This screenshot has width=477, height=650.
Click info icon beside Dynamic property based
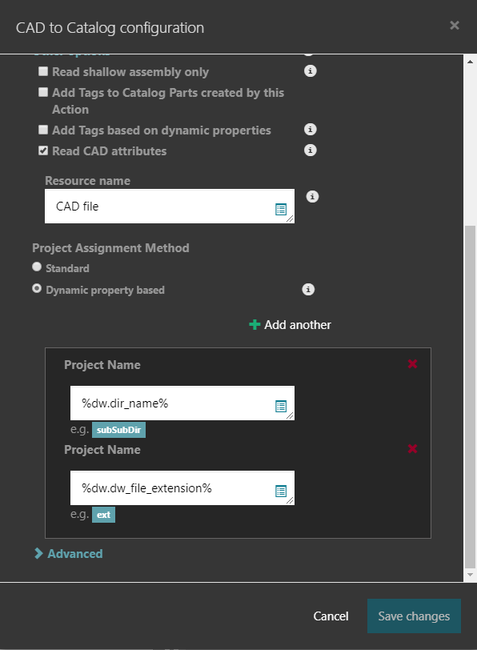(308, 289)
